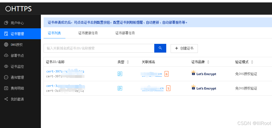This screenshot has height=128, width=272.
Task: Click 创建证书 button
Action: (184, 48)
